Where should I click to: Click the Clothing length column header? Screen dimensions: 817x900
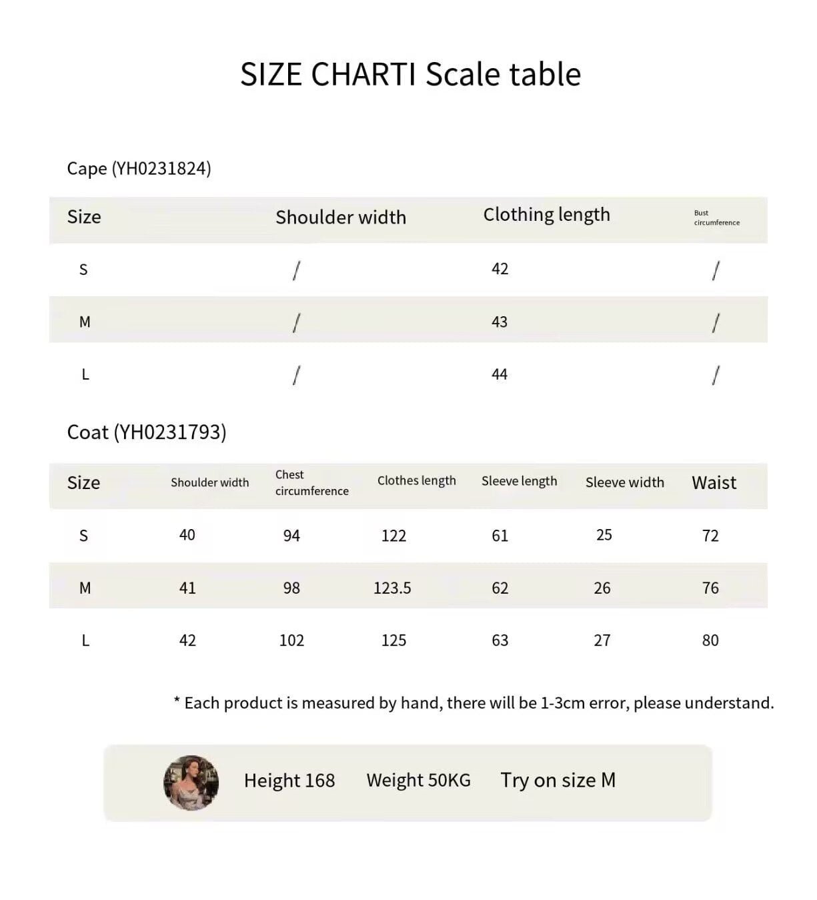(547, 215)
